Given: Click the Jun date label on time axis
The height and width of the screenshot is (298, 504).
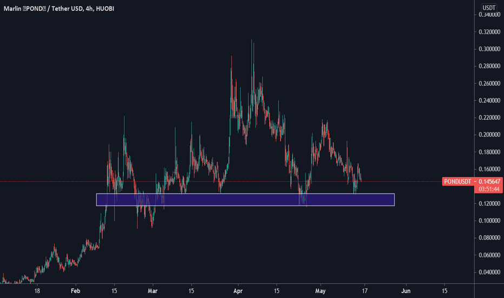Looking at the screenshot, I should click(x=406, y=291).
